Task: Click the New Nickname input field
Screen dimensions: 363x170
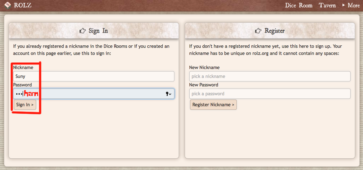Action: (x=270, y=76)
